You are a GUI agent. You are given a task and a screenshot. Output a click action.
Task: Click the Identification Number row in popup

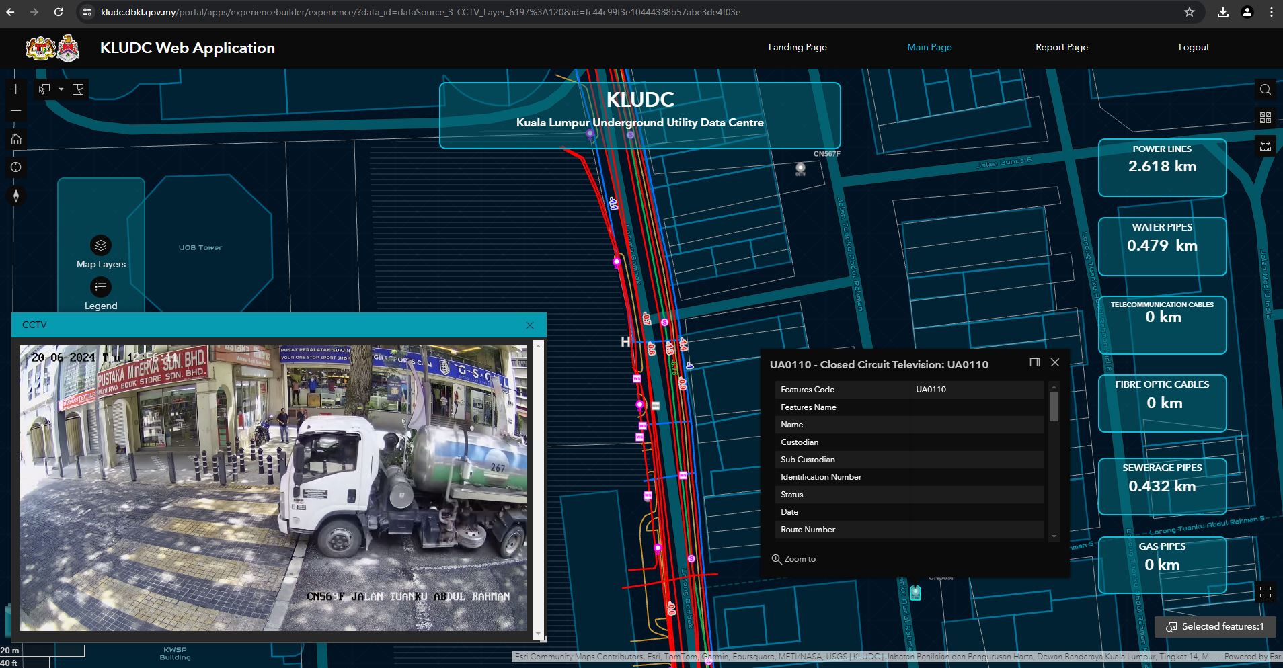coord(909,477)
